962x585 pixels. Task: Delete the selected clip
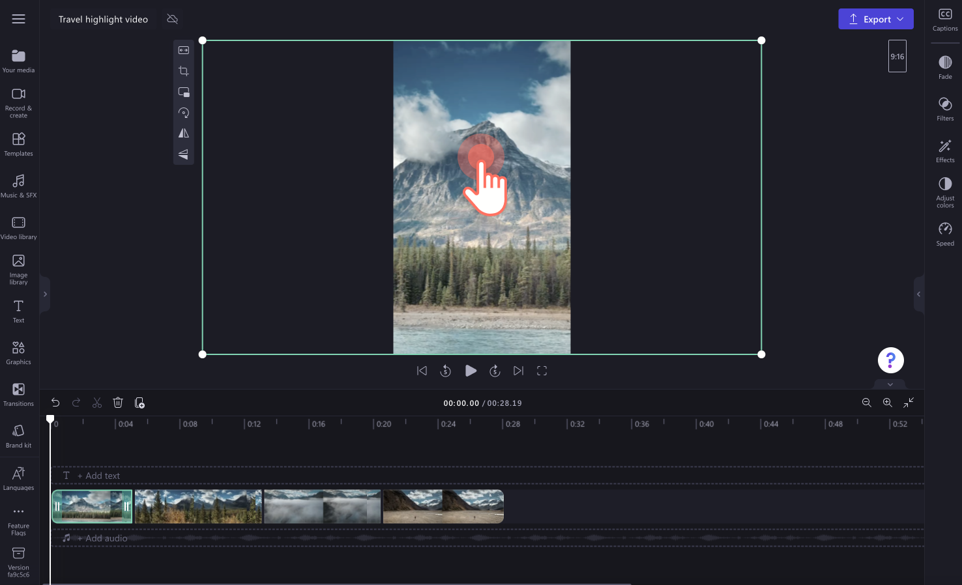tap(118, 403)
